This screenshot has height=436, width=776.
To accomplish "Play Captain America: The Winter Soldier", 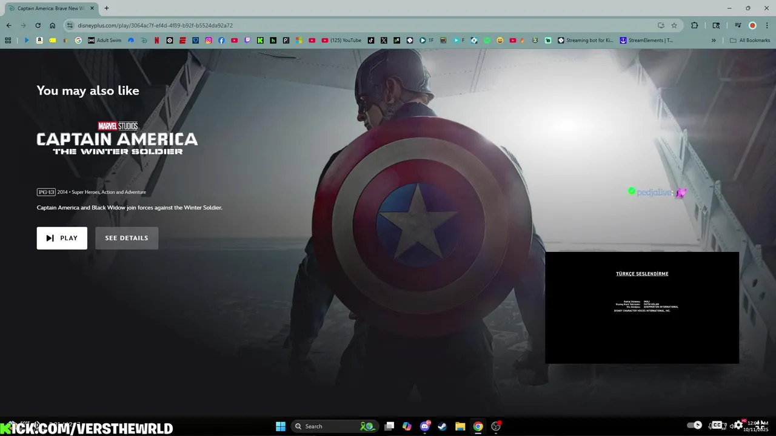I will tap(62, 238).
